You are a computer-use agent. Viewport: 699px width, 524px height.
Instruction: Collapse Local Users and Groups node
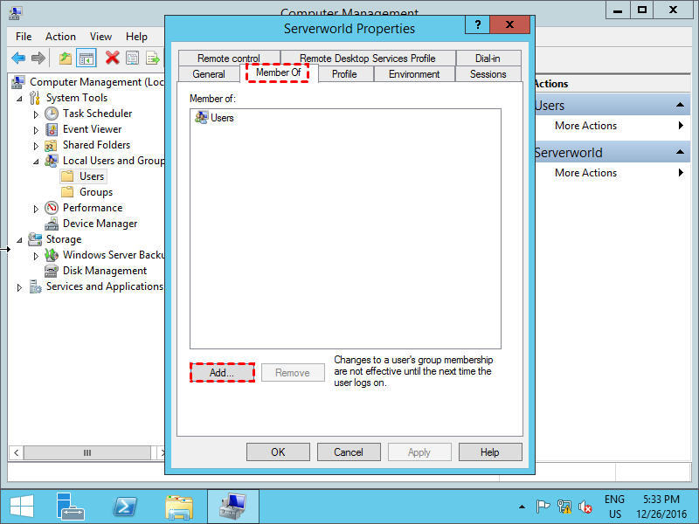point(36,162)
